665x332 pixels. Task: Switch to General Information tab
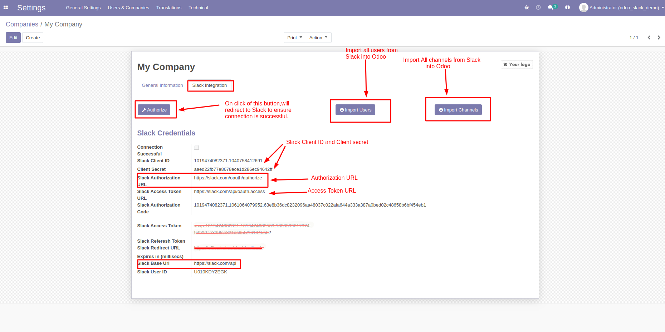coord(162,85)
